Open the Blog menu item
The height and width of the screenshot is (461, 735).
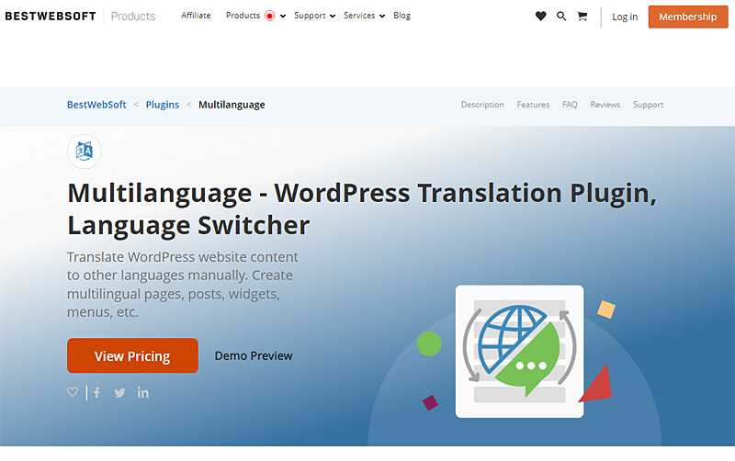click(401, 16)
